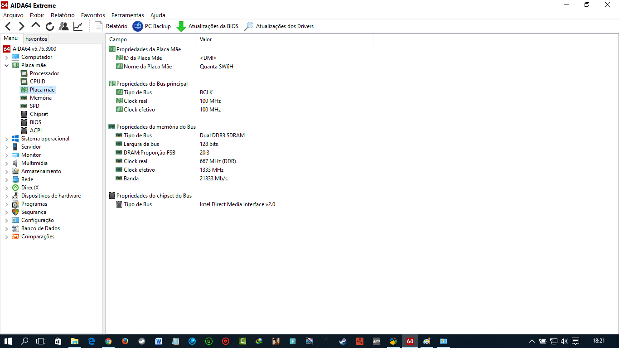This screenshot has height=348, width=619.
Task: Select the ACPI item in tree
Action: (x=36, y=130)
